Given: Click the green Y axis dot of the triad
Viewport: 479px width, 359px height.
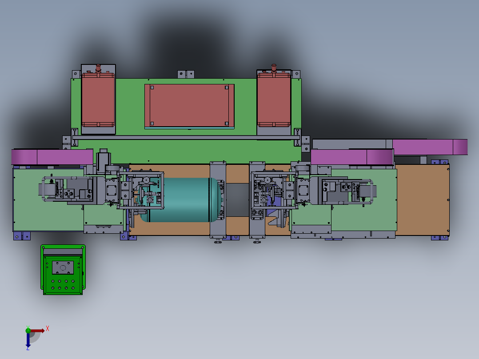Looking at the screenshot, I should pyautogui.click(x=28, y=330).
